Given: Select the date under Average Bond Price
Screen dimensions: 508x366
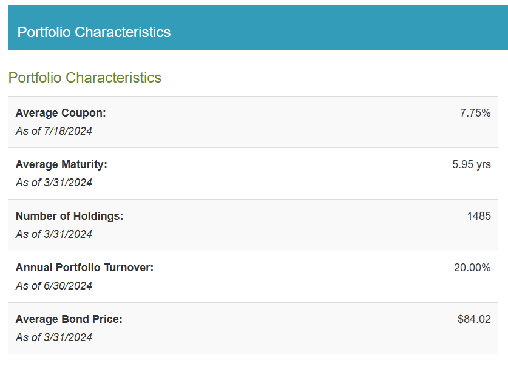Looking at the screenshot, I should (54, 337).
